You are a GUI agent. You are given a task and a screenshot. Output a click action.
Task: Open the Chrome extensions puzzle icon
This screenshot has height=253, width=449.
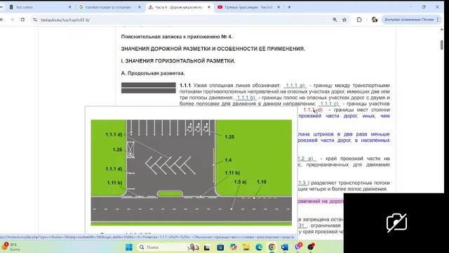(359, 20)
